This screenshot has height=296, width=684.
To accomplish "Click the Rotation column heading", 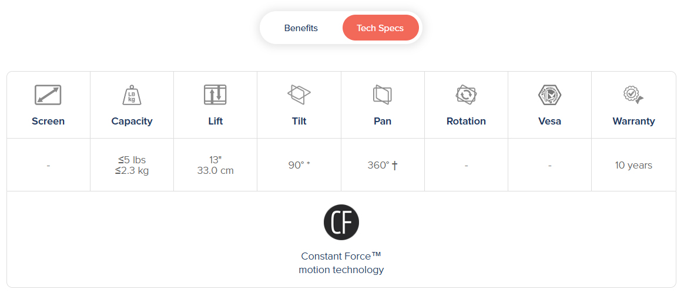I will click(x=466, y=121).
